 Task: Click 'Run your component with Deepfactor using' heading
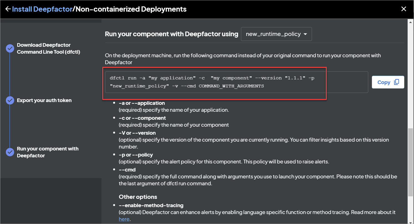pos(172,34)
